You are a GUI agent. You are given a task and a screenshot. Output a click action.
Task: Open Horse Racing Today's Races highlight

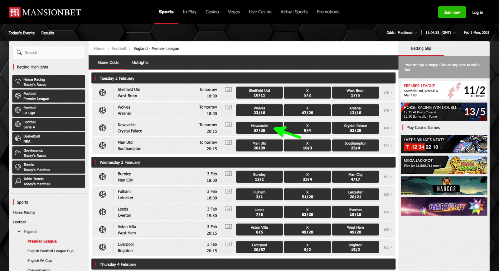[x=49, y=82]
